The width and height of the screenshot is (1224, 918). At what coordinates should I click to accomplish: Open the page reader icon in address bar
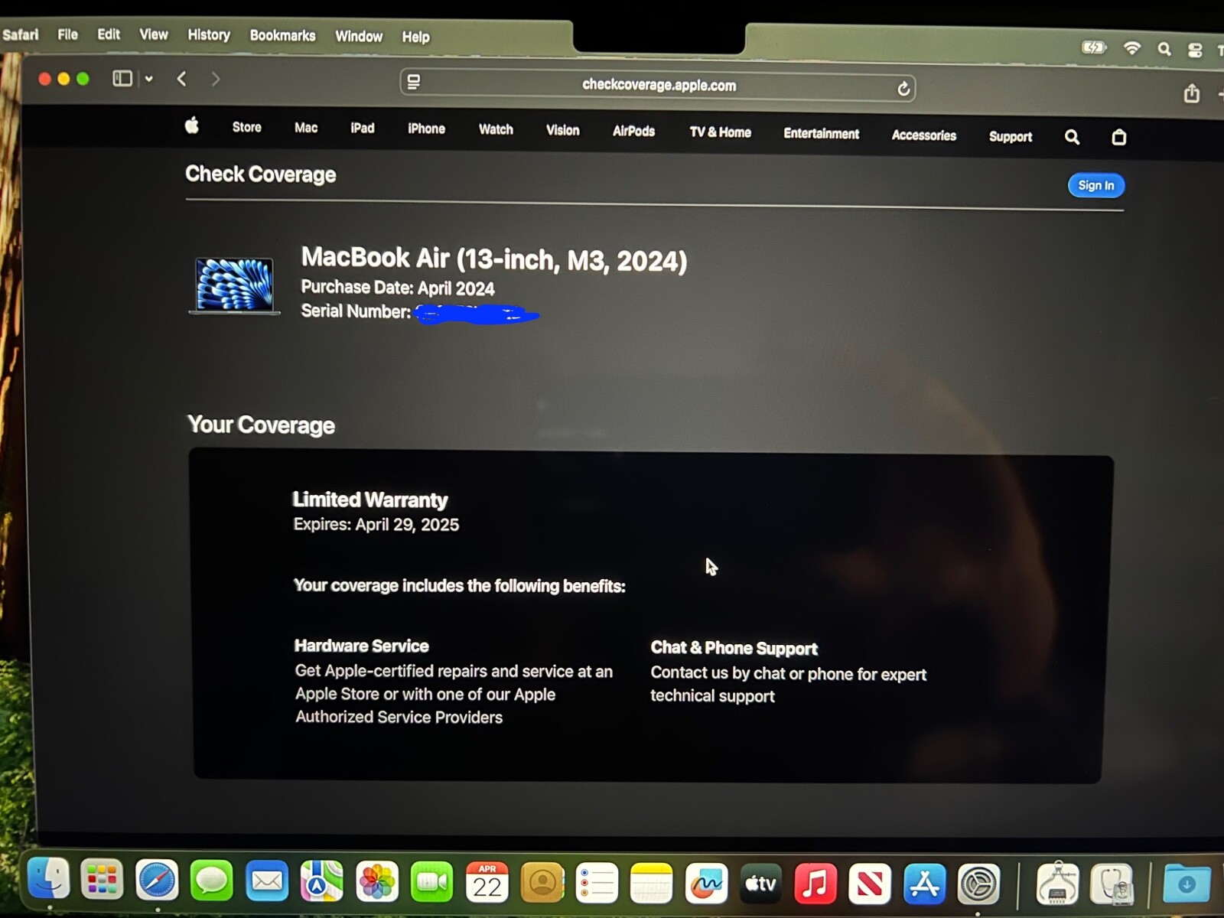pyautogui.click(x=414, y=82)
